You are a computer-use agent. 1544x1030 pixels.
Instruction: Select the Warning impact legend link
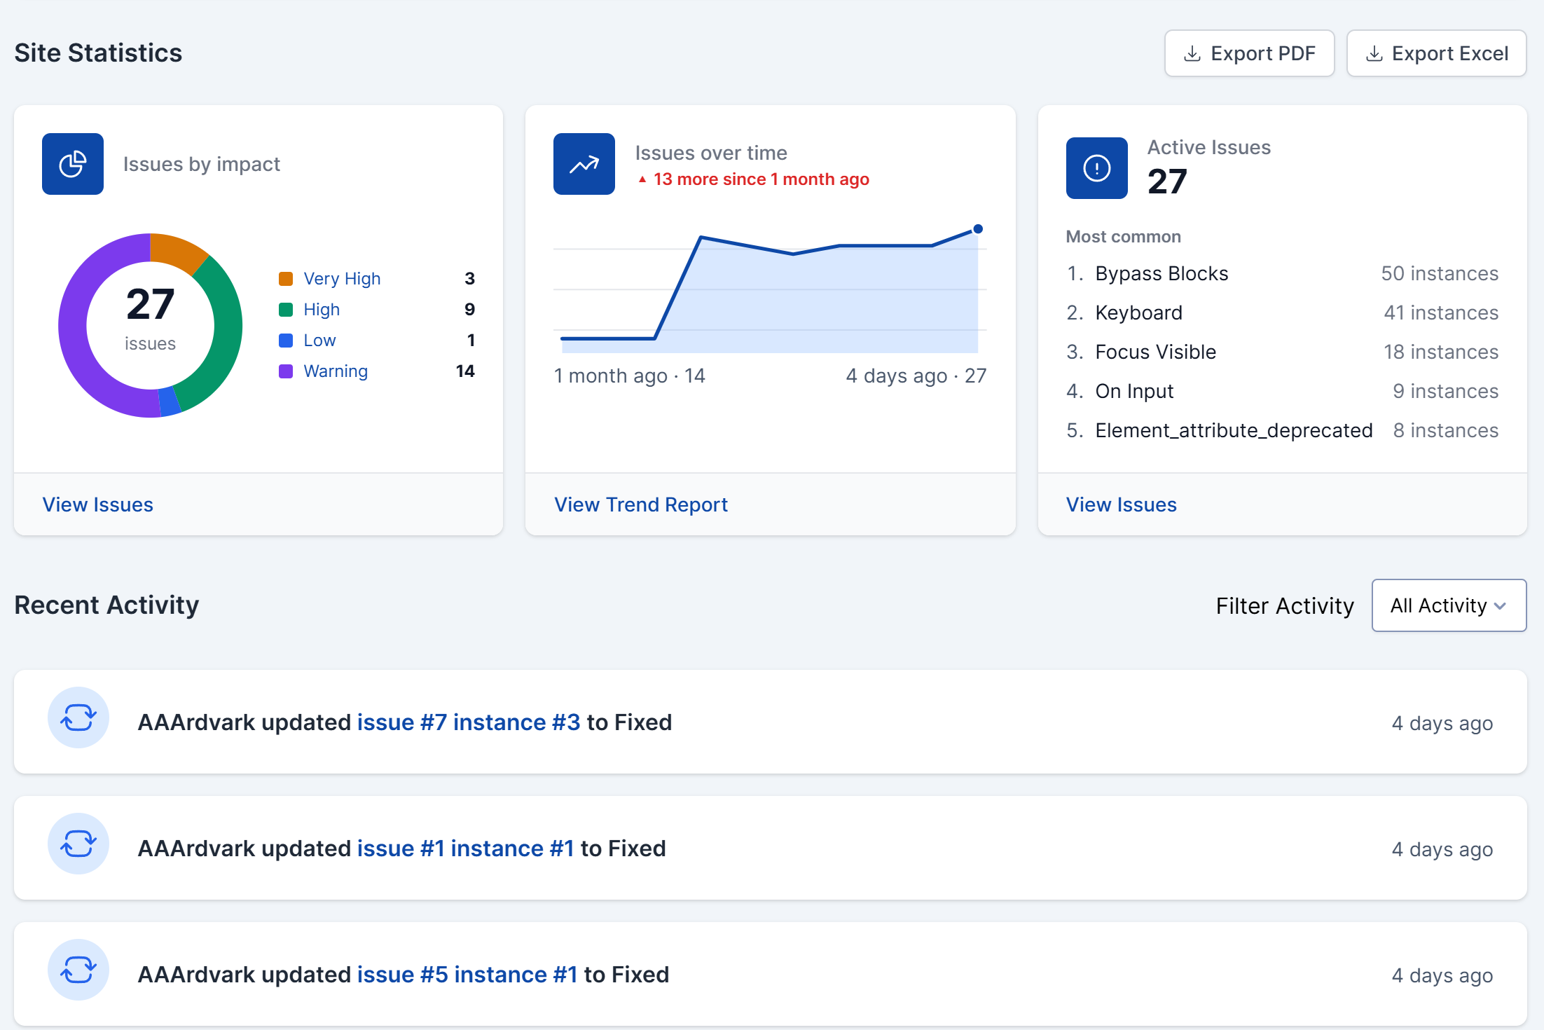point(336,371)
